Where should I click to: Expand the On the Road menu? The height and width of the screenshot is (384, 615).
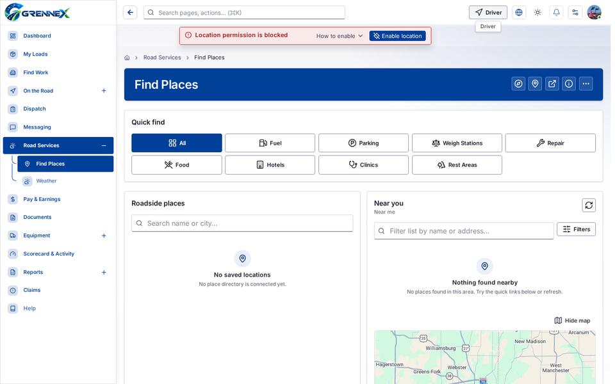pos(104,91)
